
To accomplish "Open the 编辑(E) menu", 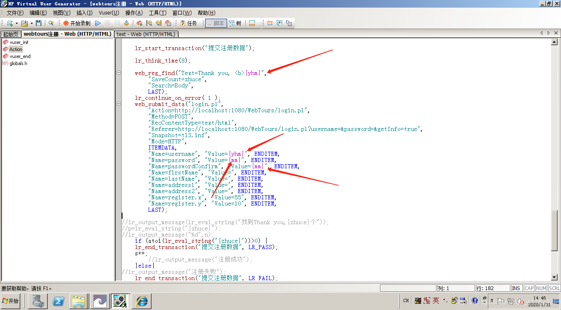I will [38, 13].
